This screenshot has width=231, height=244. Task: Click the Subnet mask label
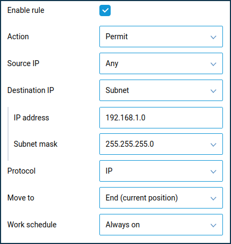pos(35,144)
